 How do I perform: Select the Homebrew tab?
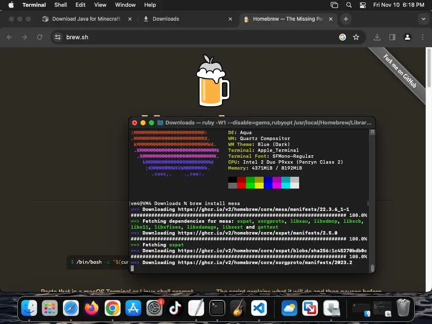point(288,19)
